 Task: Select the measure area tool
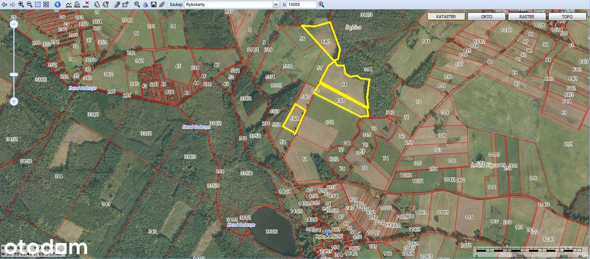coord(77,5)
